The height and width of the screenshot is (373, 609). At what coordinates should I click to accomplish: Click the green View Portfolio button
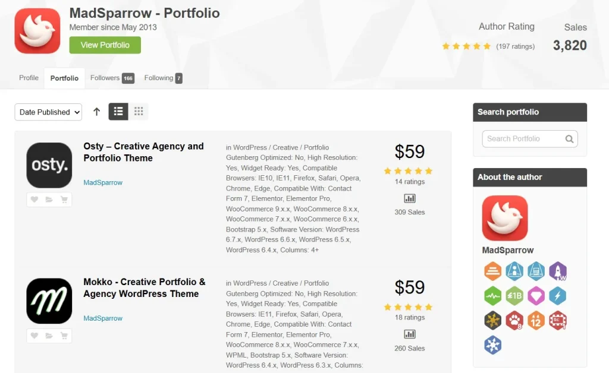[105, 45]
